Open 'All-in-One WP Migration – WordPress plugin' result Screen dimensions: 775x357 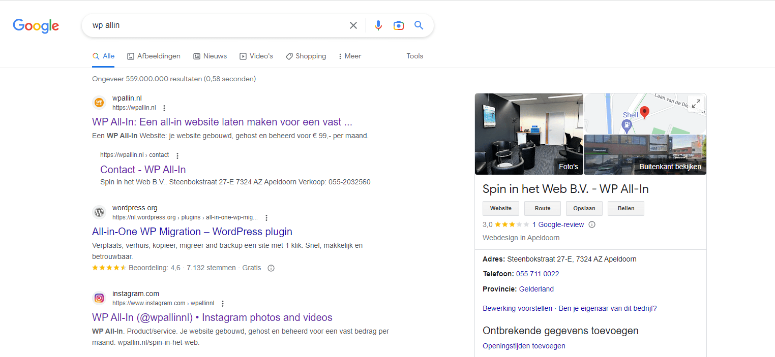[192, 232]
